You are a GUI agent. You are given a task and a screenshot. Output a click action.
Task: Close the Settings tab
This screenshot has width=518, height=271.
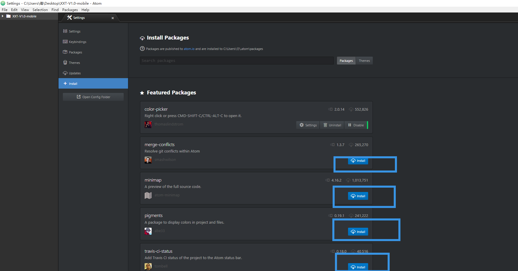(x=113, y=18)
